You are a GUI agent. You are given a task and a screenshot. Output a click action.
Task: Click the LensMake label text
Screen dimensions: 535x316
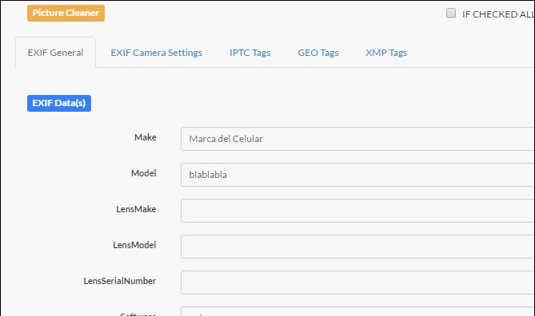pos(136,209)
